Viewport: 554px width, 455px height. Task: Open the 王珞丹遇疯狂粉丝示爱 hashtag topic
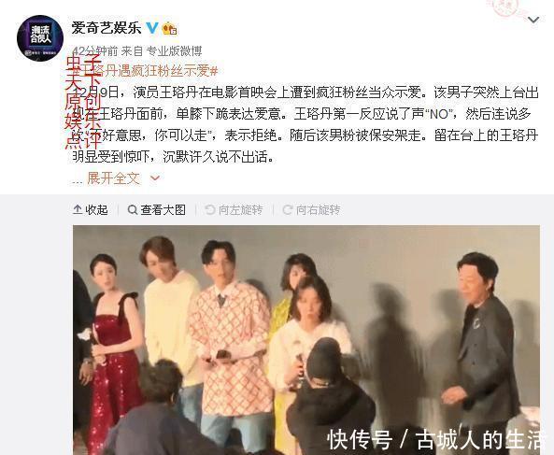pyautogui.click(x=145, y=71)
